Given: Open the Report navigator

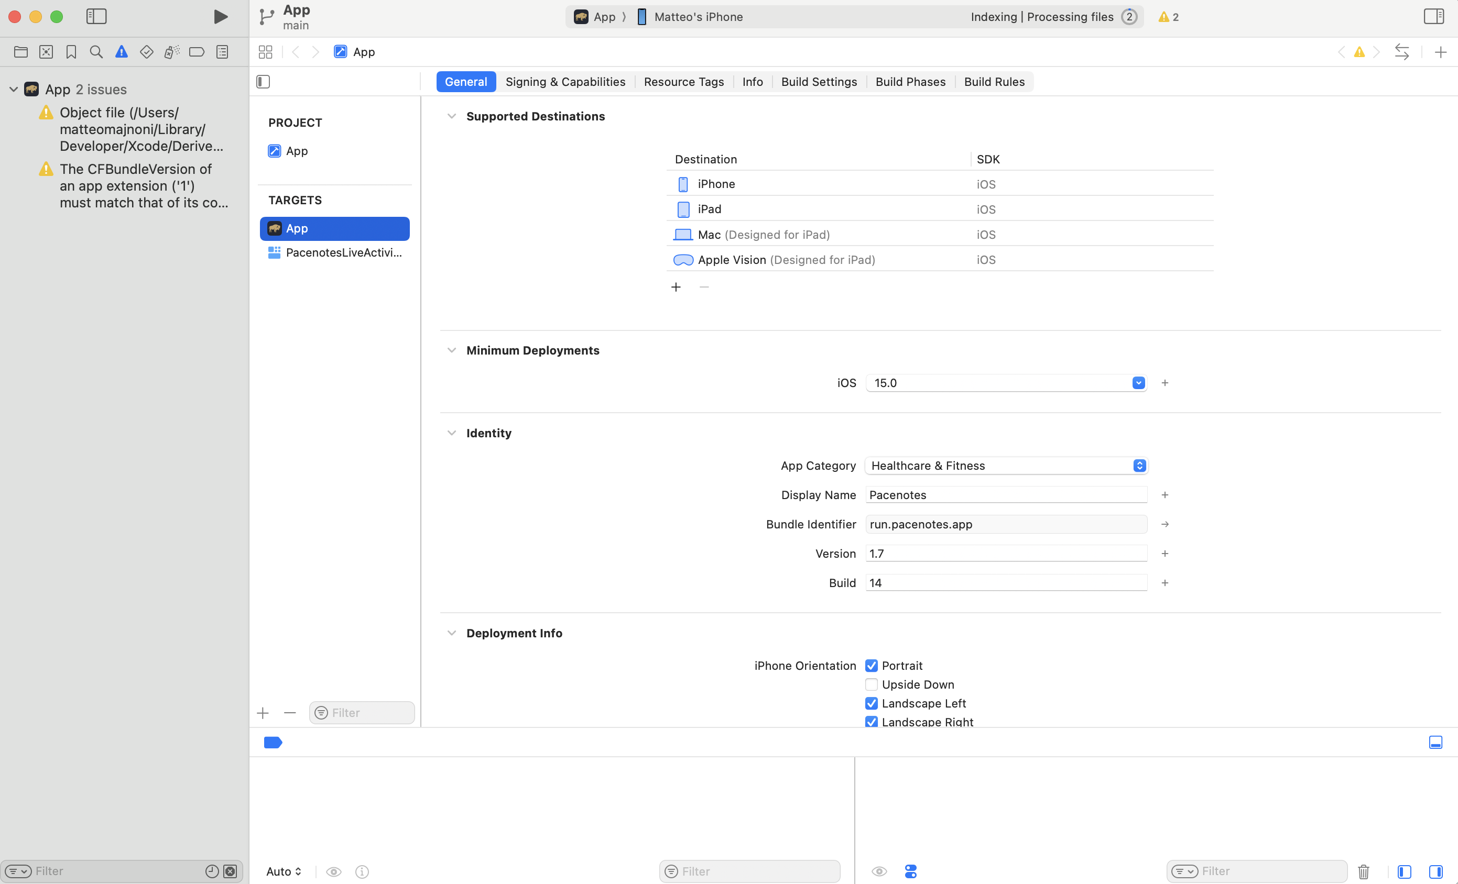Looking at the screenshot, I should (223, 52).
